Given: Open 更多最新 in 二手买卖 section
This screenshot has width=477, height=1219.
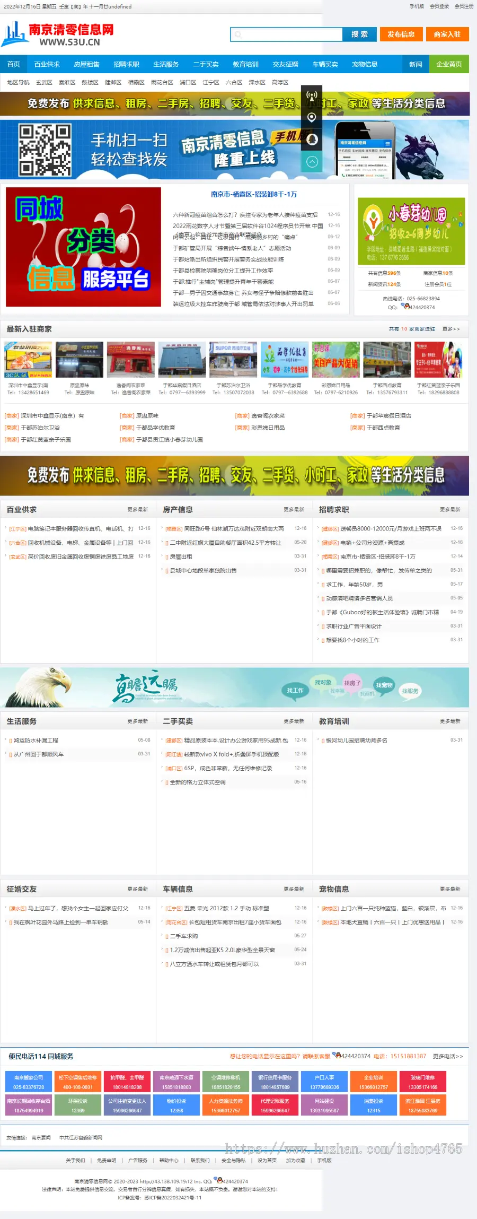Looking at the screenshot, I should [x=294, y=721].
